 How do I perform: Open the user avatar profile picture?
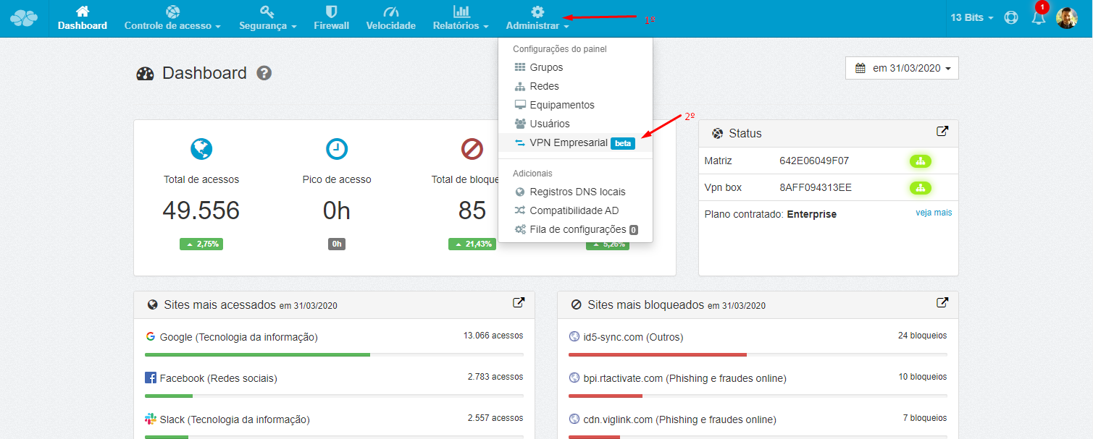tap(1066, 17)
